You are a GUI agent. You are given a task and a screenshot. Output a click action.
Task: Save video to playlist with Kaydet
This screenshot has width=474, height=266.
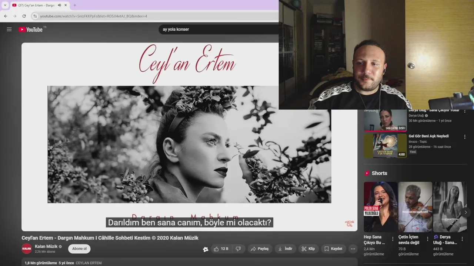click(x=333, y=249)
